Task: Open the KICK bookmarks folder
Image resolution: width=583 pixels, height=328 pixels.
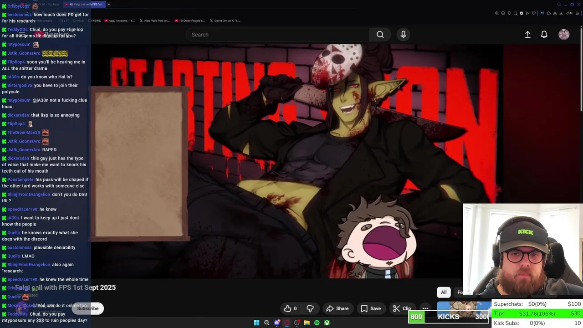Action: 78,20
